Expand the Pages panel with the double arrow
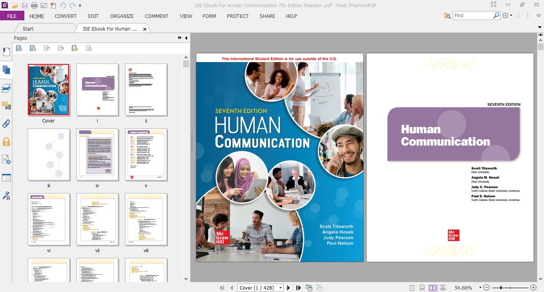The width and height of the screenshot is (544, 292). pos(180,38)
